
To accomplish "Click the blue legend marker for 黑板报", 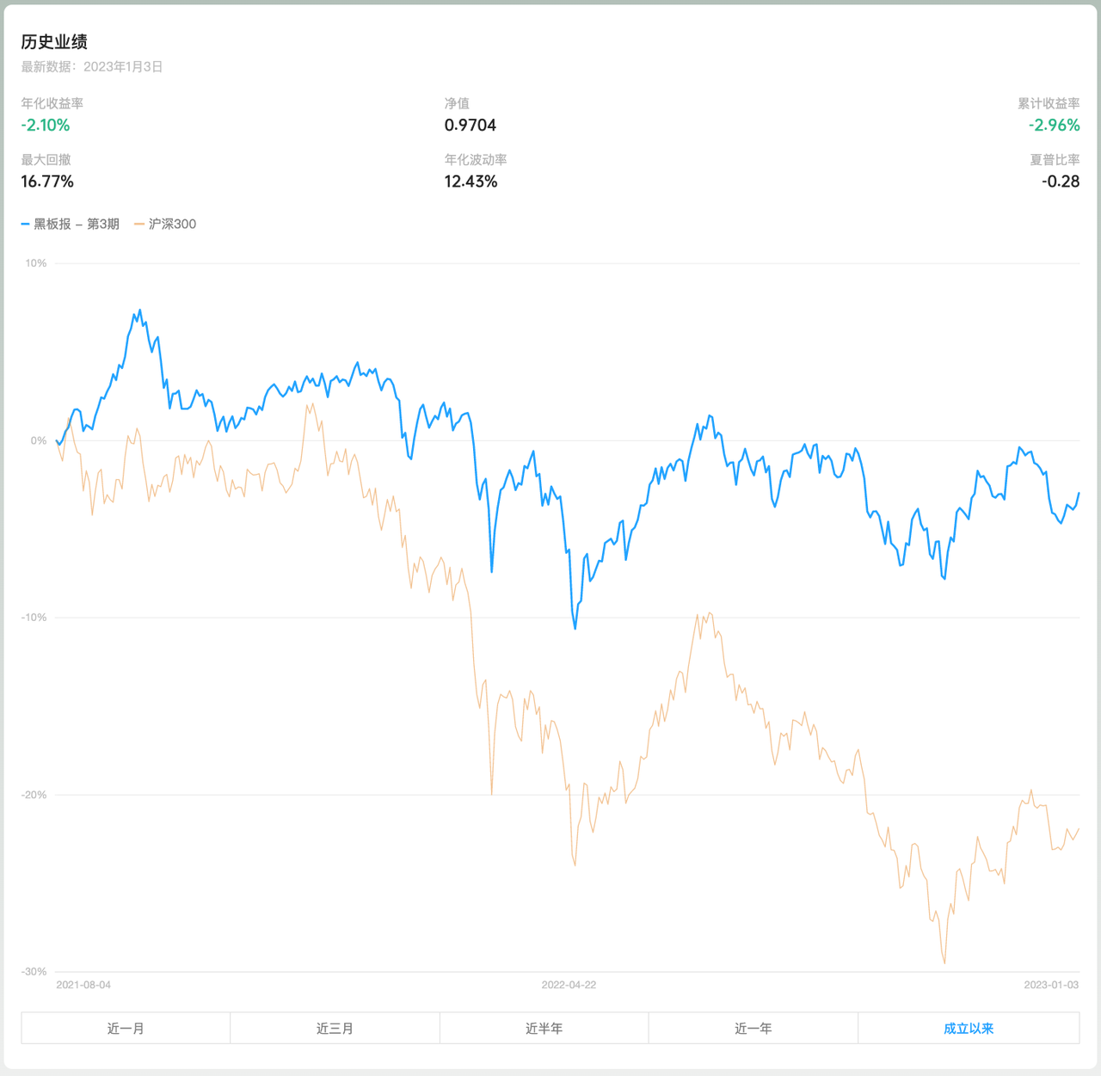I will 26,224.
